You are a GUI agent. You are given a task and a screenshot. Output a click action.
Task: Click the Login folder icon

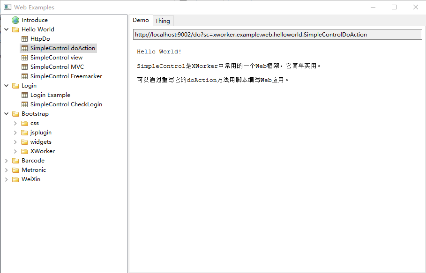(15, 86)
